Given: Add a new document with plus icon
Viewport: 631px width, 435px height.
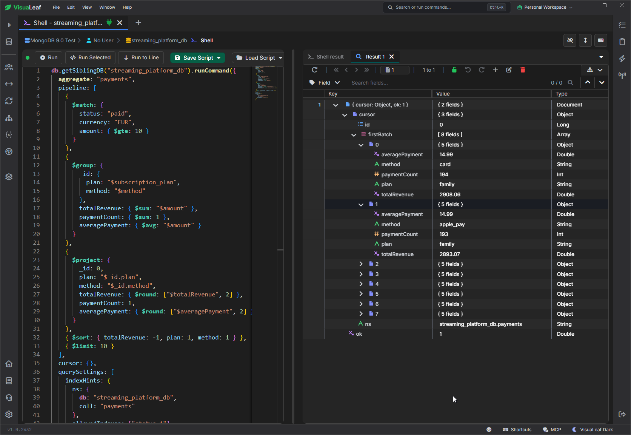Looking at the screenshot, I should tap(495, 70).
